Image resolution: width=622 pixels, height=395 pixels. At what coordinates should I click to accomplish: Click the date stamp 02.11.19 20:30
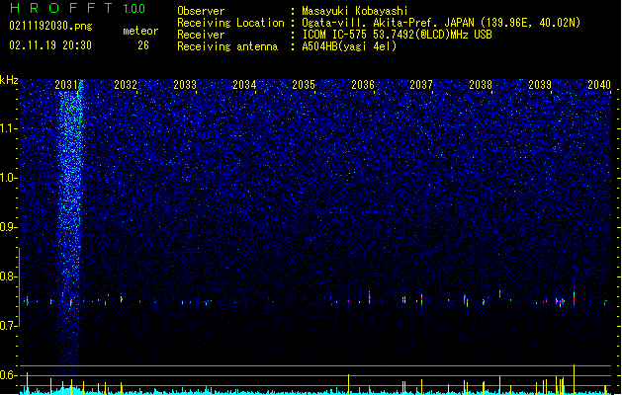pyautogui.click(x=50, y=45)
